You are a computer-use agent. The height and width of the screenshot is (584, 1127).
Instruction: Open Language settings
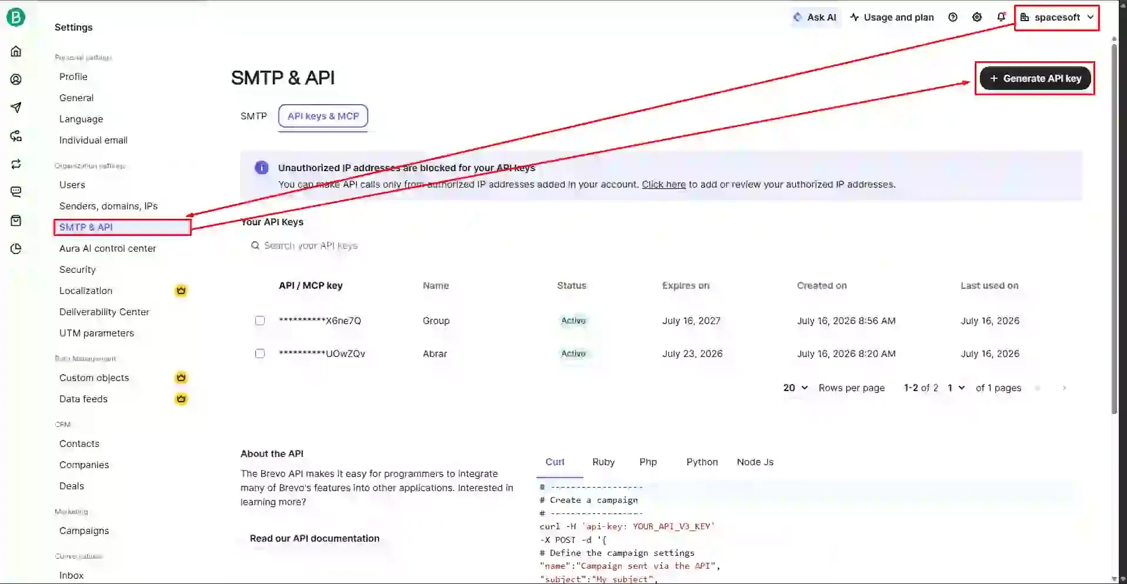(x=81, y=119)
